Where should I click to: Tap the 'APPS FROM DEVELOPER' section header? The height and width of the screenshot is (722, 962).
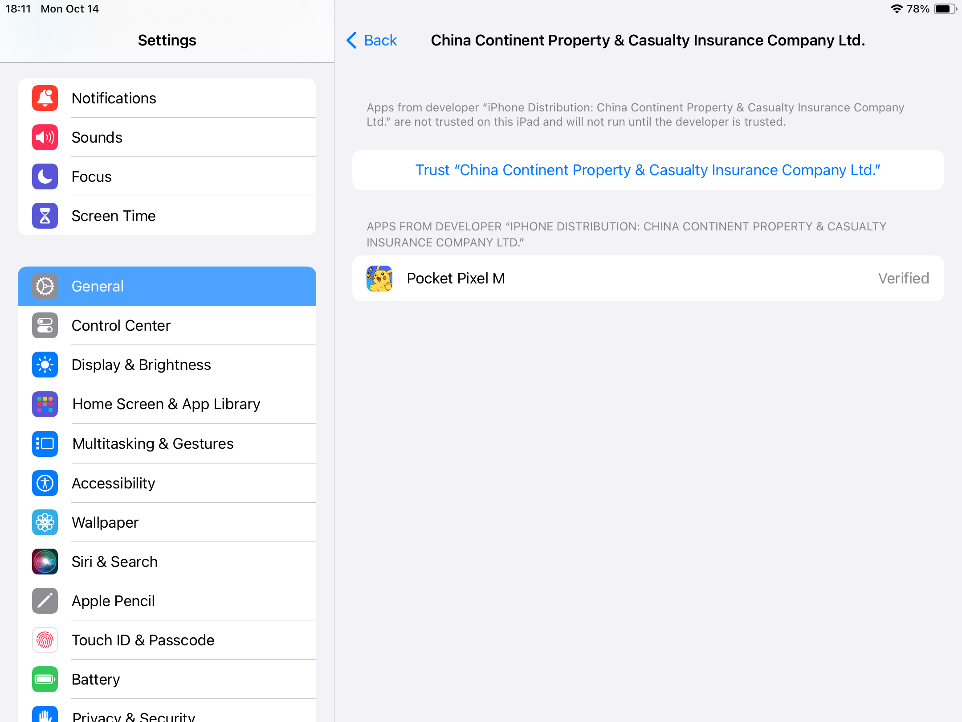627,234
